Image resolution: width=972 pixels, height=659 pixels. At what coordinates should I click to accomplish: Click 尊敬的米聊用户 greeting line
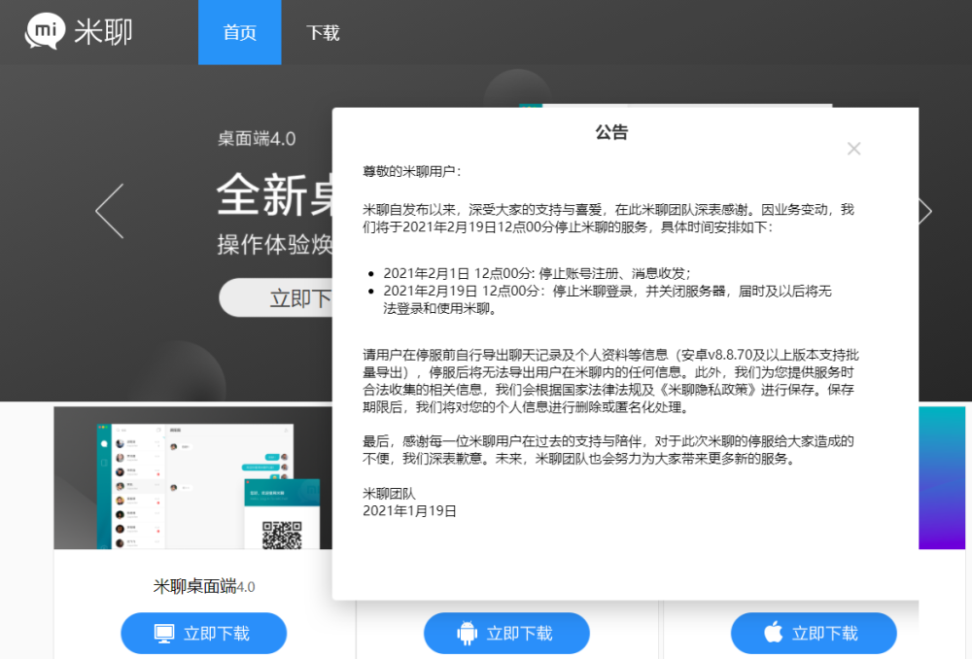coord(411,172)
